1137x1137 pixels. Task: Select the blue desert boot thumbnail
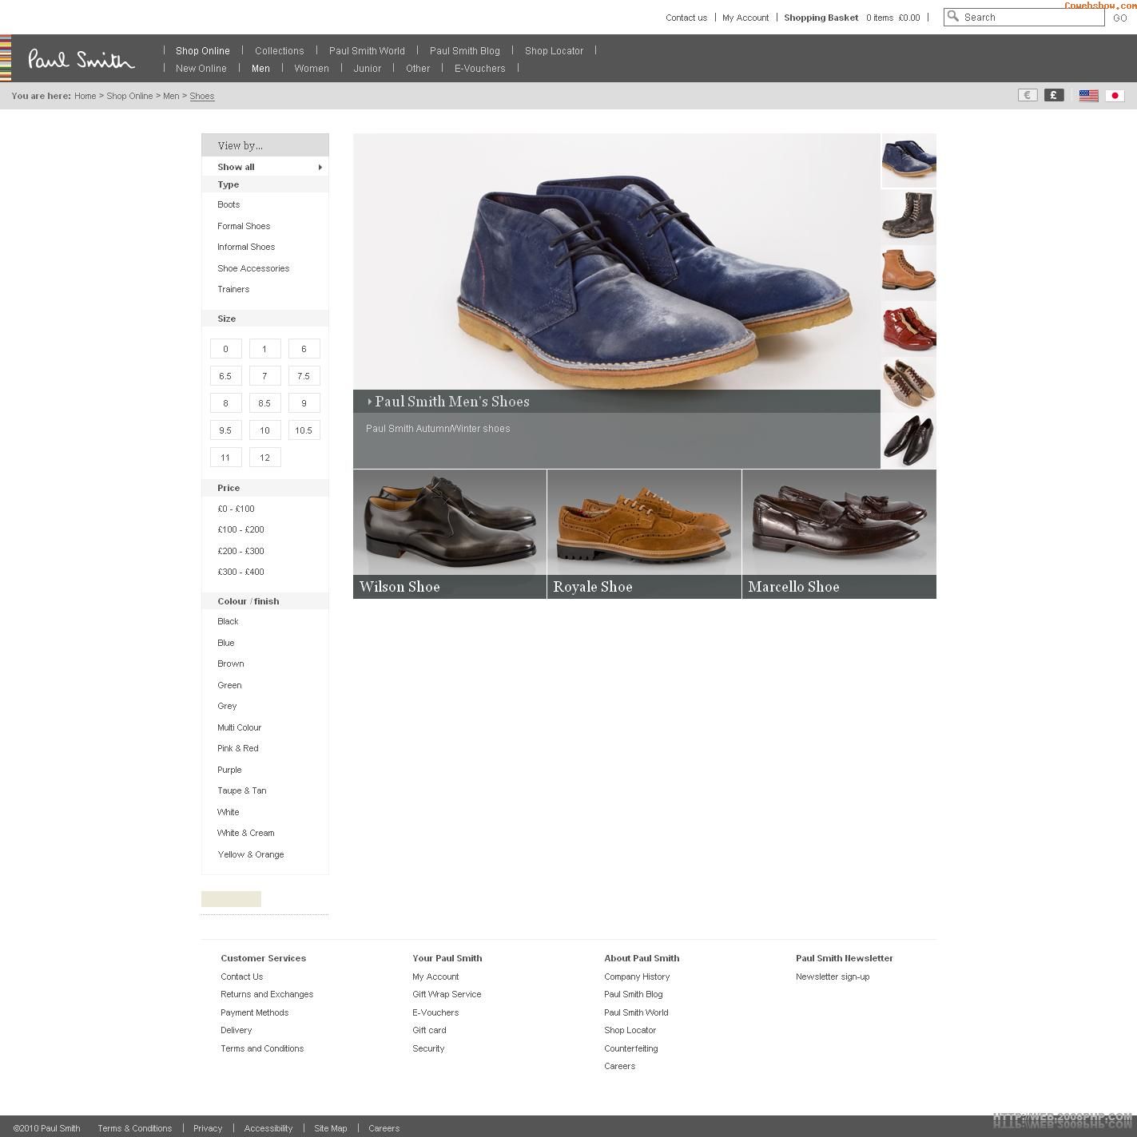pos(908,160)
